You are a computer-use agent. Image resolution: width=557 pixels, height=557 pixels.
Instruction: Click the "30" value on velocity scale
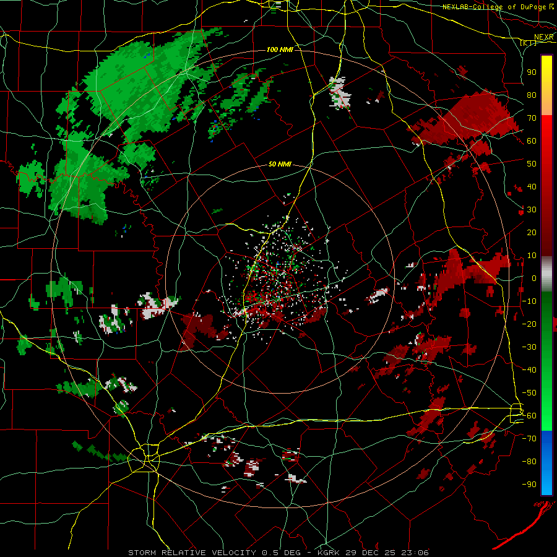pos(532,210)
